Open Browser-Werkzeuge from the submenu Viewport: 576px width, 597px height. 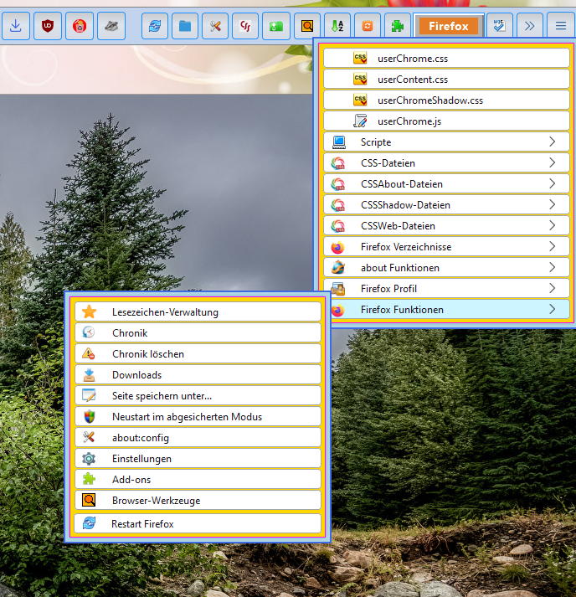point(198,501)
